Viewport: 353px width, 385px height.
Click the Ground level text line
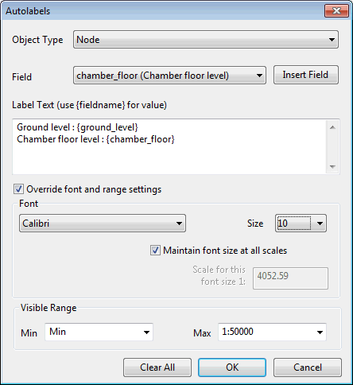point(77,127)
